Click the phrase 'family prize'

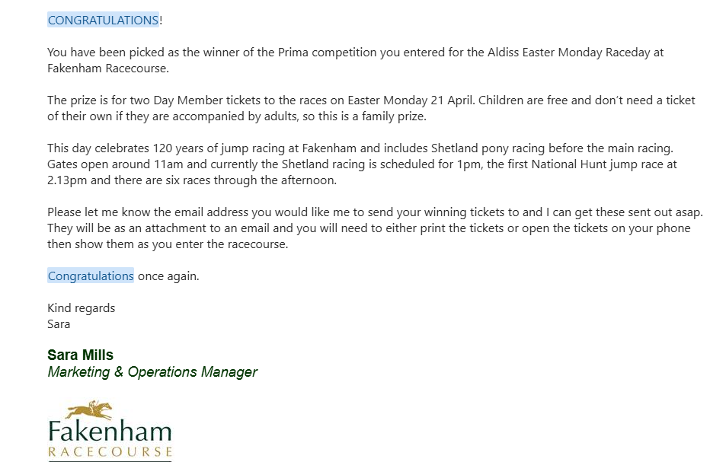[x=394, y=116]
